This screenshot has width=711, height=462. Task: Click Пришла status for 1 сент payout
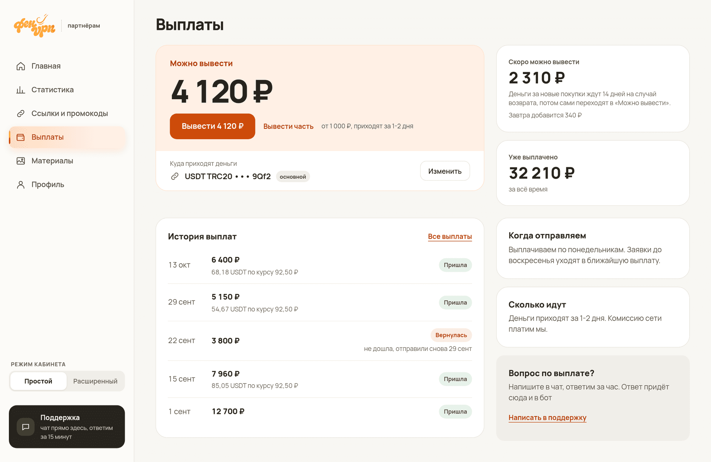[x=455, y=412]
